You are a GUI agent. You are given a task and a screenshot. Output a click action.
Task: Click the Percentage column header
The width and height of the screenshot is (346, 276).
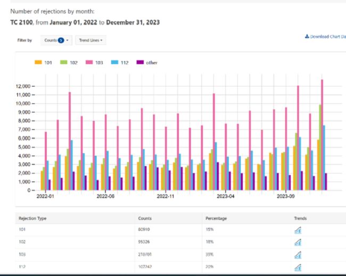click(217, 218)
